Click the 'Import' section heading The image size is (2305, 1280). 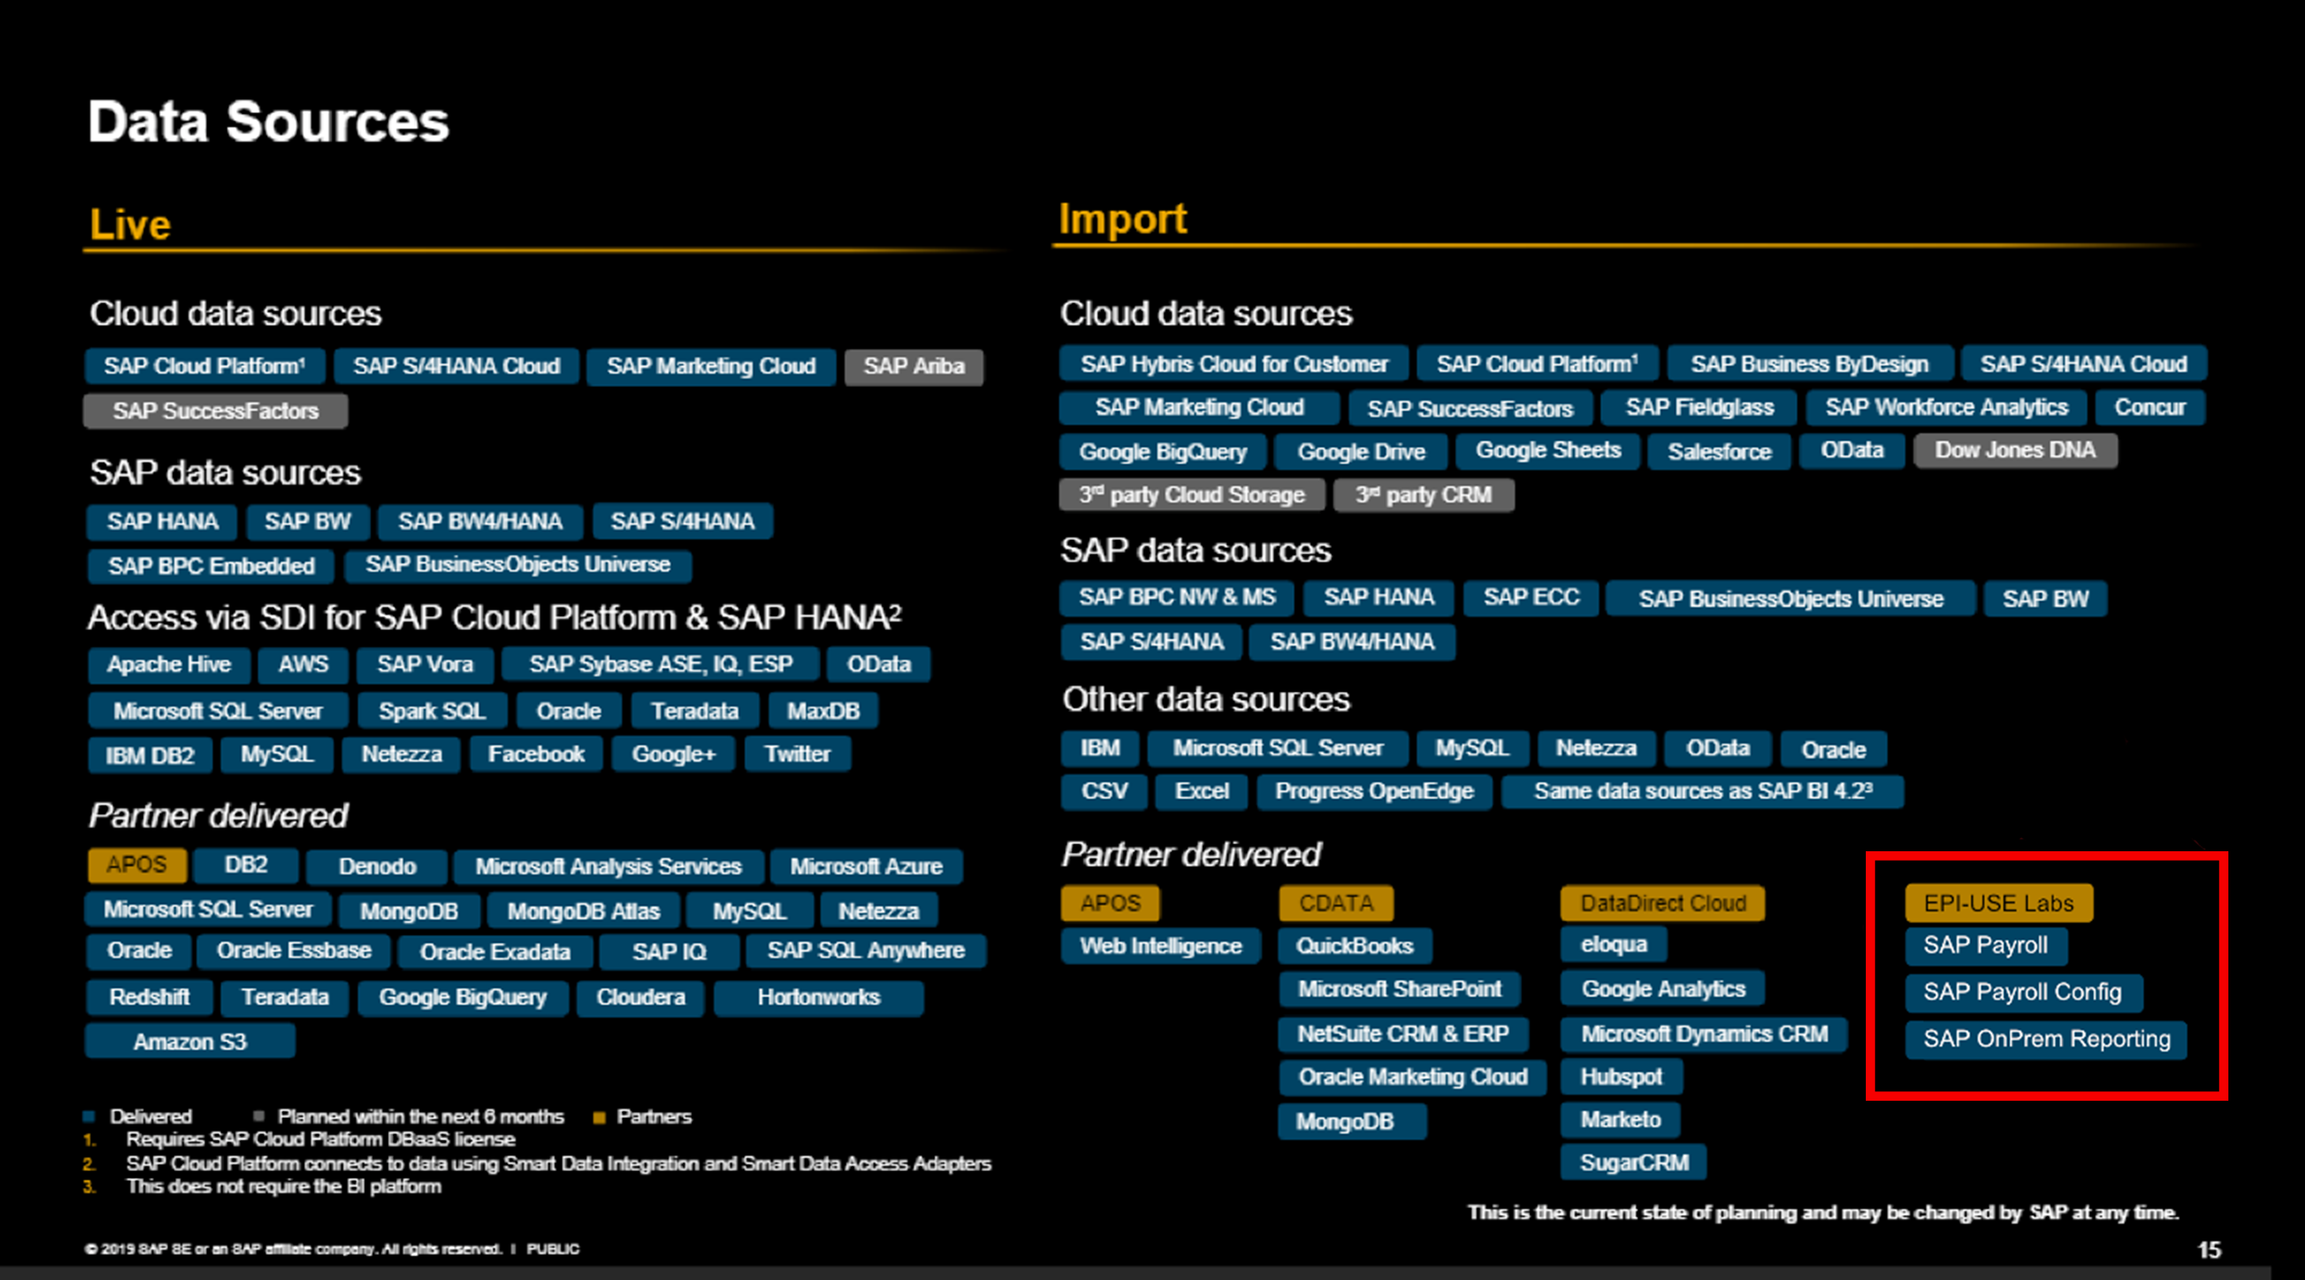[x=1123, y=220]
